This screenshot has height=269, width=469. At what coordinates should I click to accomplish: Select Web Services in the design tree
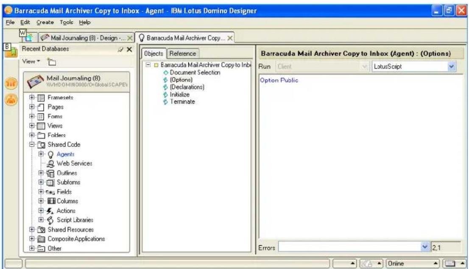coord(75,164)
